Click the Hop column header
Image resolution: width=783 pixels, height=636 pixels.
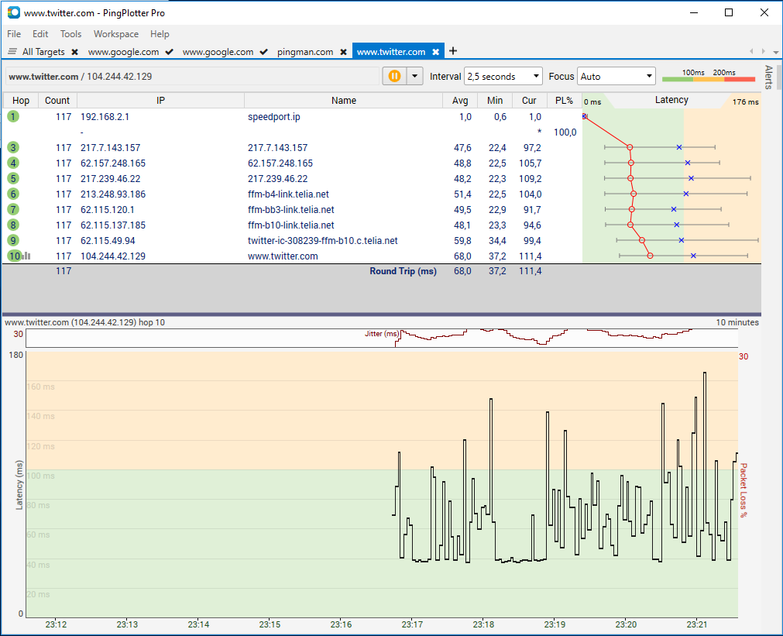(20, 101)
